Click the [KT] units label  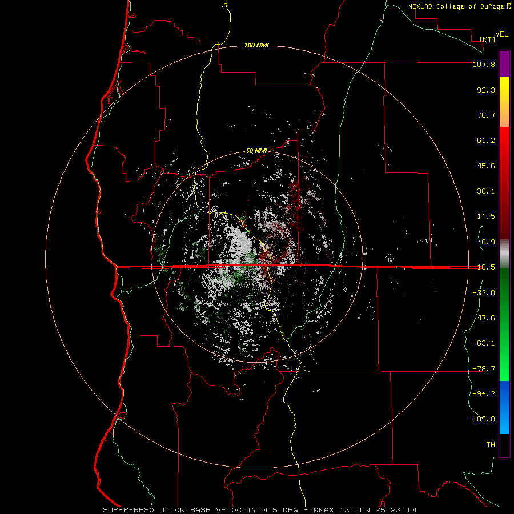[x=488, y=39]
